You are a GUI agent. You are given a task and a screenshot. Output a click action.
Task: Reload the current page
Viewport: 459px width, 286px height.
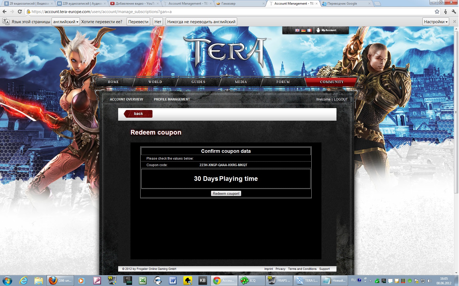[x=20, y=11]
